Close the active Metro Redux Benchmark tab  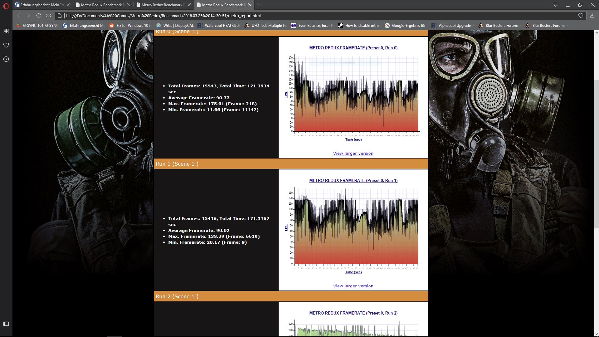click(250, 5)
